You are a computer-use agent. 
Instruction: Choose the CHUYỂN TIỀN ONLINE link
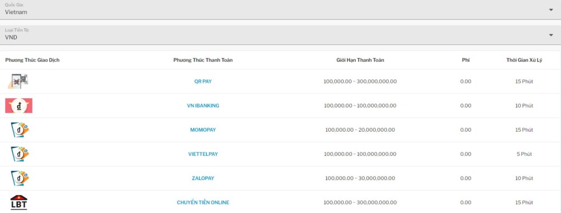pyautogui.click(x=203, y=202)
